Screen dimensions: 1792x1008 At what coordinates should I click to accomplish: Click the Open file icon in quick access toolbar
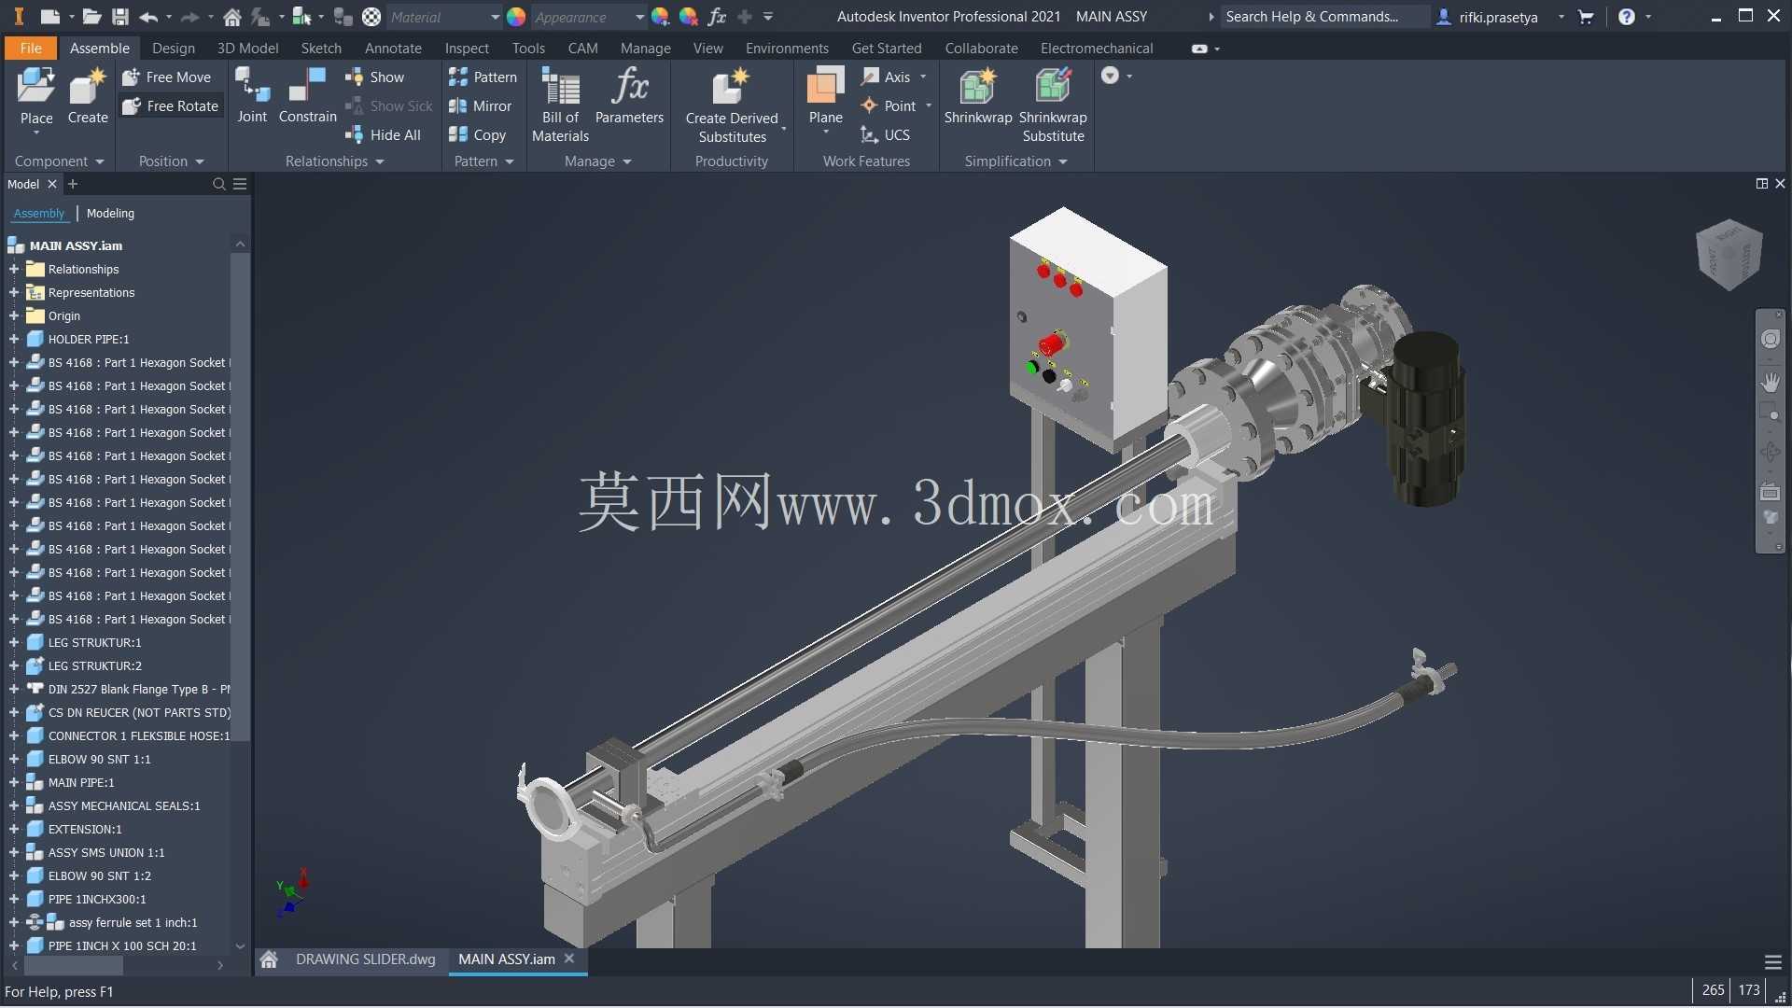(91, 17)
